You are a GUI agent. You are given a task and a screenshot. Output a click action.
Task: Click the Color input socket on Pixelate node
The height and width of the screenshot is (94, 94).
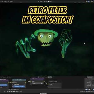point(31,81)
